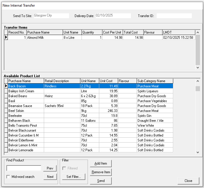Click the Remove Item button
This screenshot has width=204, height=188.
pyautogui.click(x=101, y=172)
